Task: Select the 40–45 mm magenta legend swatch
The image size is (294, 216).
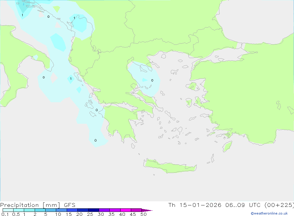Action: tap(126, 210)
